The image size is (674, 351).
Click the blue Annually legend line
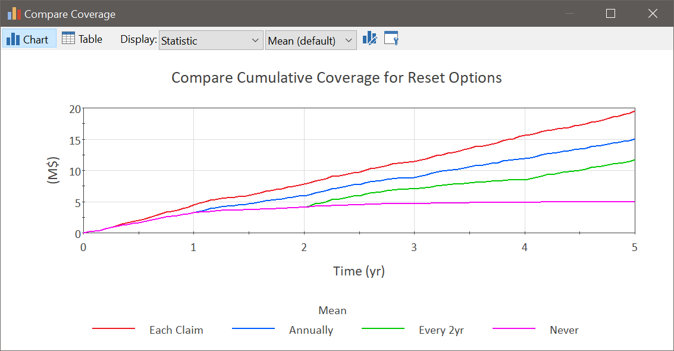pos(253,328)
